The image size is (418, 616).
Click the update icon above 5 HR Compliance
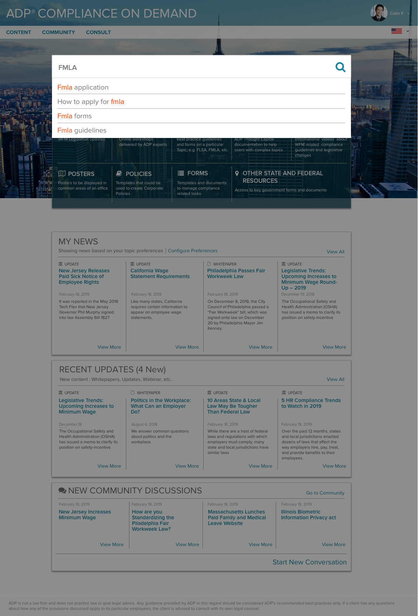click(x=284, y=393)
